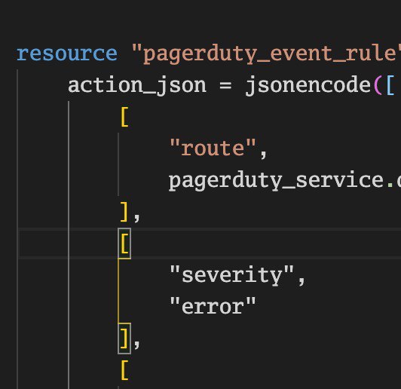
Task: Click the equals sign after action_json
Action: pos(225,85)
